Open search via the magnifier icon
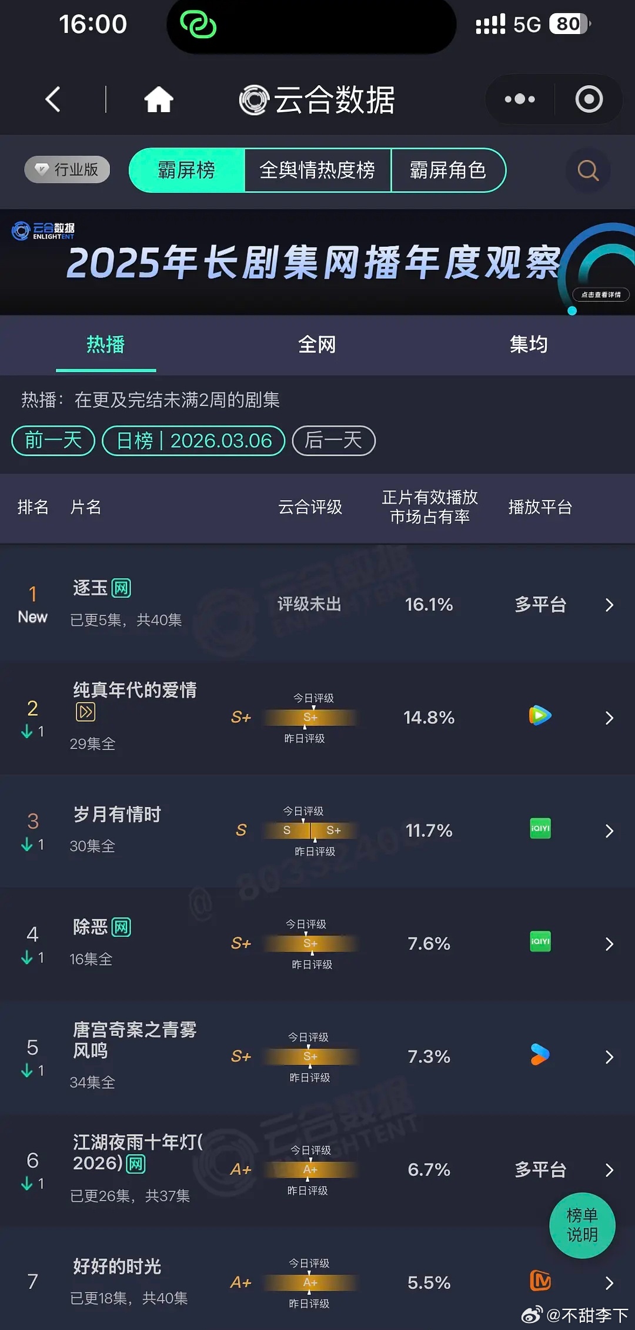This screenshot has width=635, height=1330. 587,170
